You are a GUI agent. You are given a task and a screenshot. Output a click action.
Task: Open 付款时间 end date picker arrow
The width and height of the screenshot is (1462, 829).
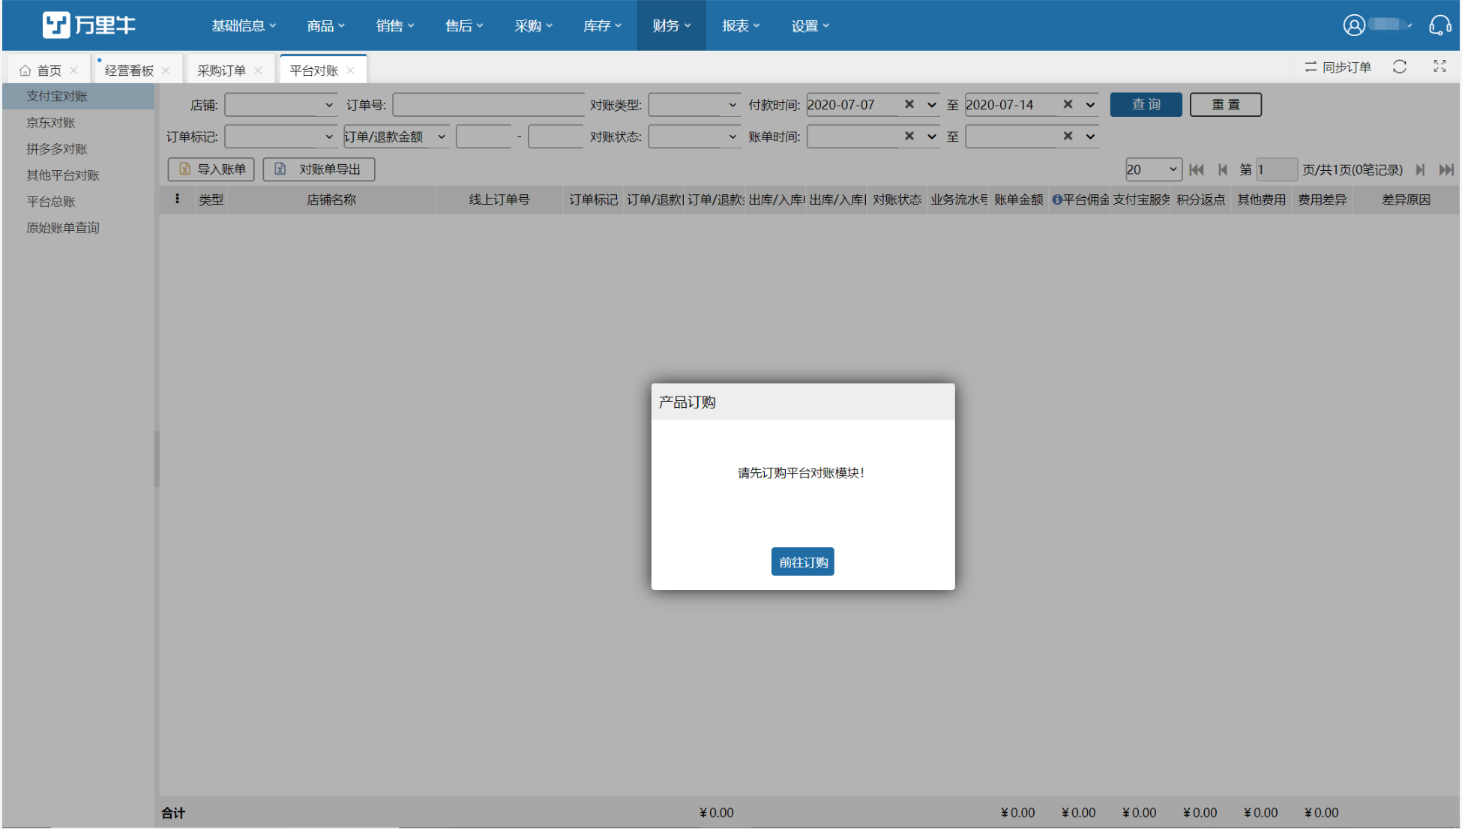coord(1090,105)
